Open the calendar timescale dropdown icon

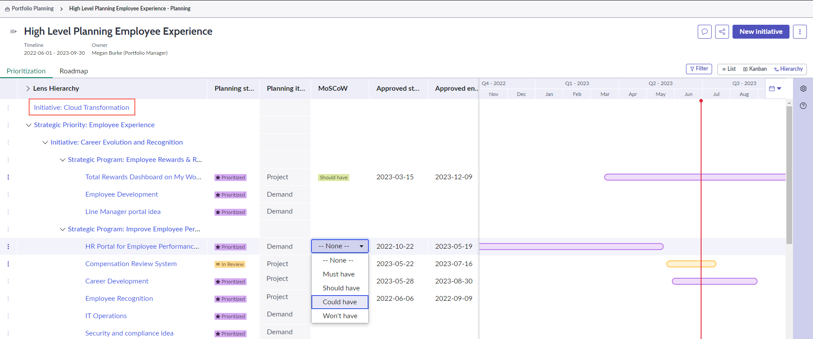pyautogui.click(x=775, y=89)
